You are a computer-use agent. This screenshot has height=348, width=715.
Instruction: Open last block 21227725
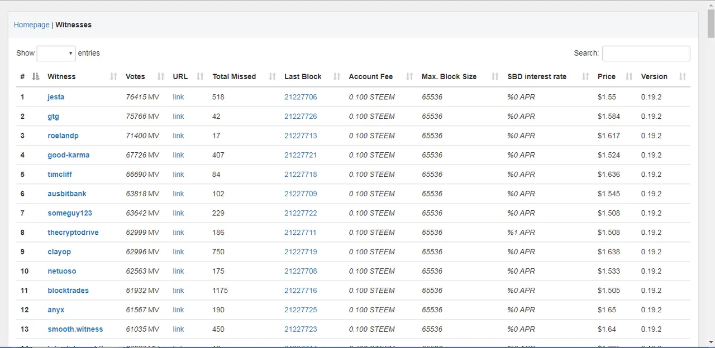coord(301,310)
